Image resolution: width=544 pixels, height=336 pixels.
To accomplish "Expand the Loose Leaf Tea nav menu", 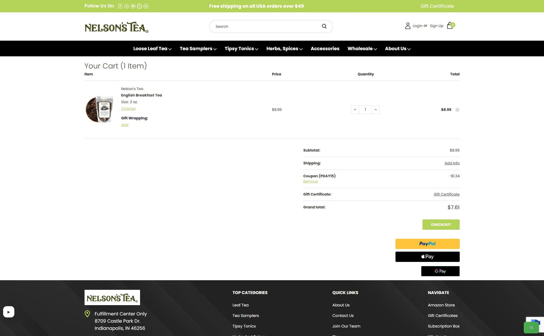I will 152,49.
